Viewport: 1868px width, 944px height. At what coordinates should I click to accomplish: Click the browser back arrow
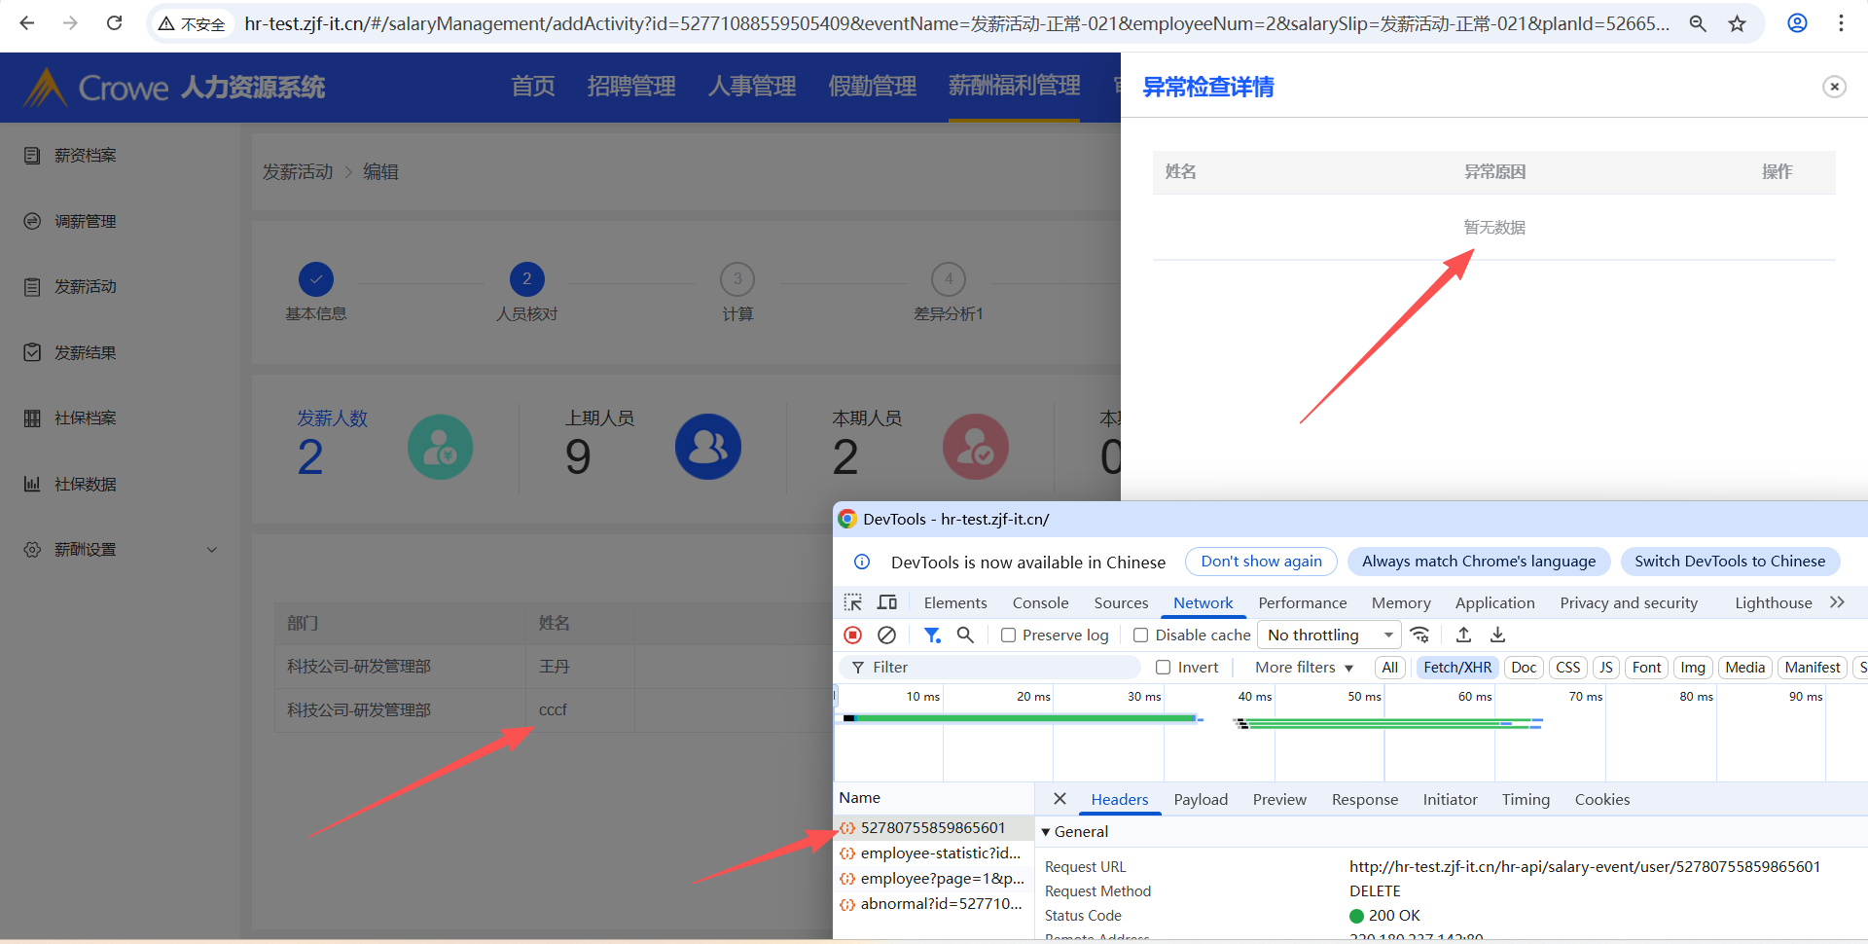27,23
